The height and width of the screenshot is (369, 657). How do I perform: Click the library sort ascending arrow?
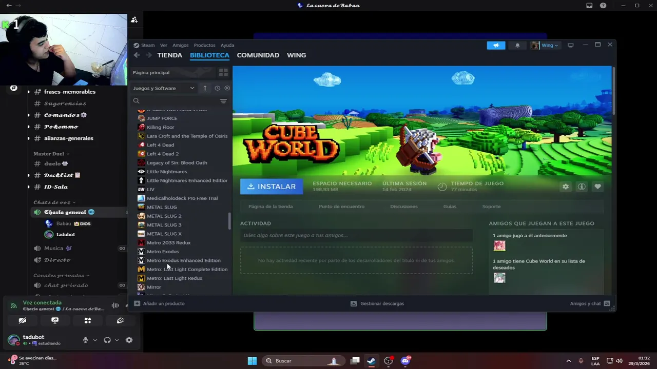pyautogui.click(x=205, y=88)
